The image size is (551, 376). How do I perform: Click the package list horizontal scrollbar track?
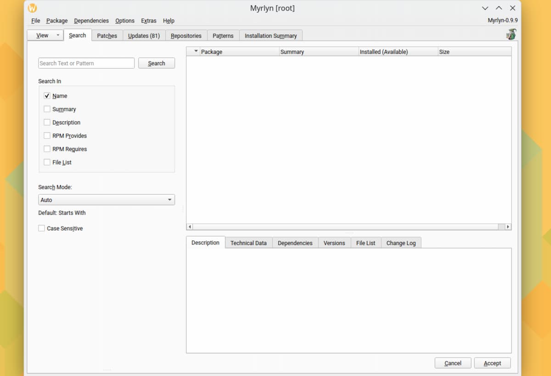pos(344,227)
